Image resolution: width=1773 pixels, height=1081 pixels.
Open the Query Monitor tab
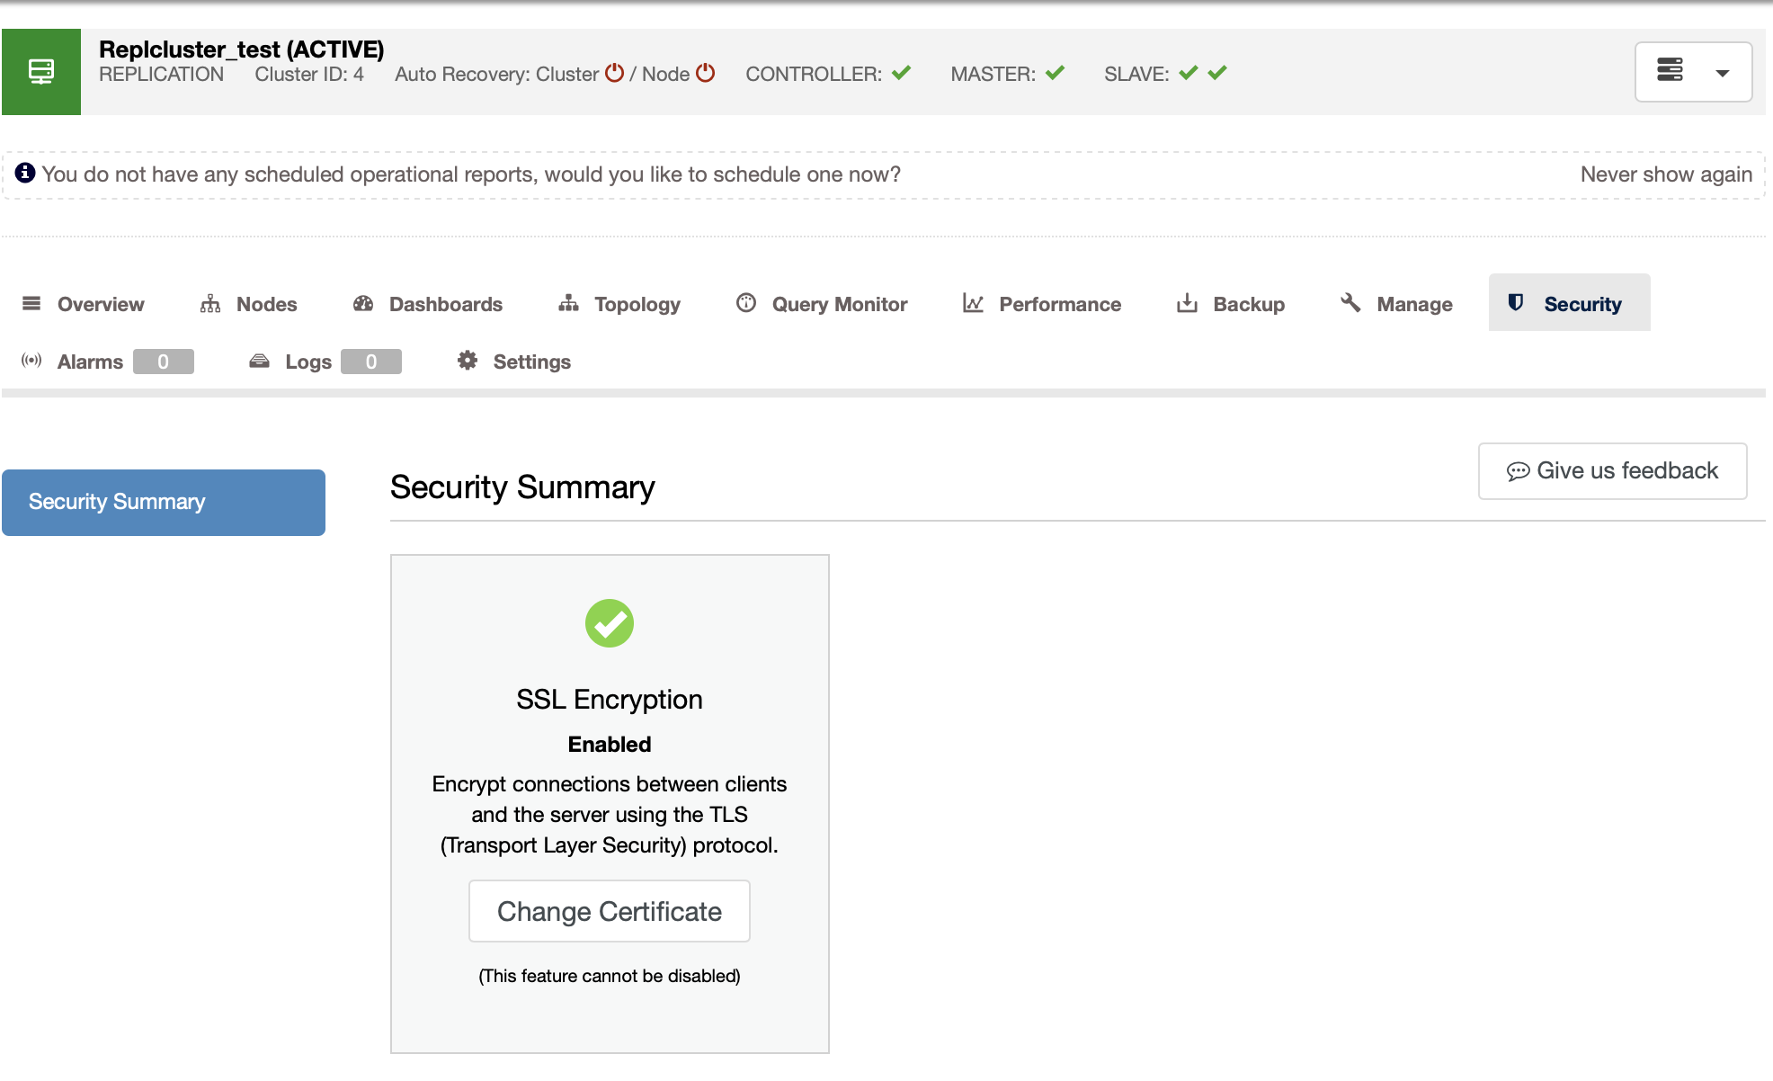tap(822, 304)
